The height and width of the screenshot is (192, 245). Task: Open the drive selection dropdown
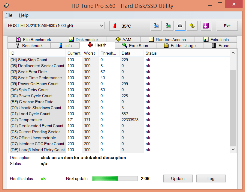click(56, 25)
